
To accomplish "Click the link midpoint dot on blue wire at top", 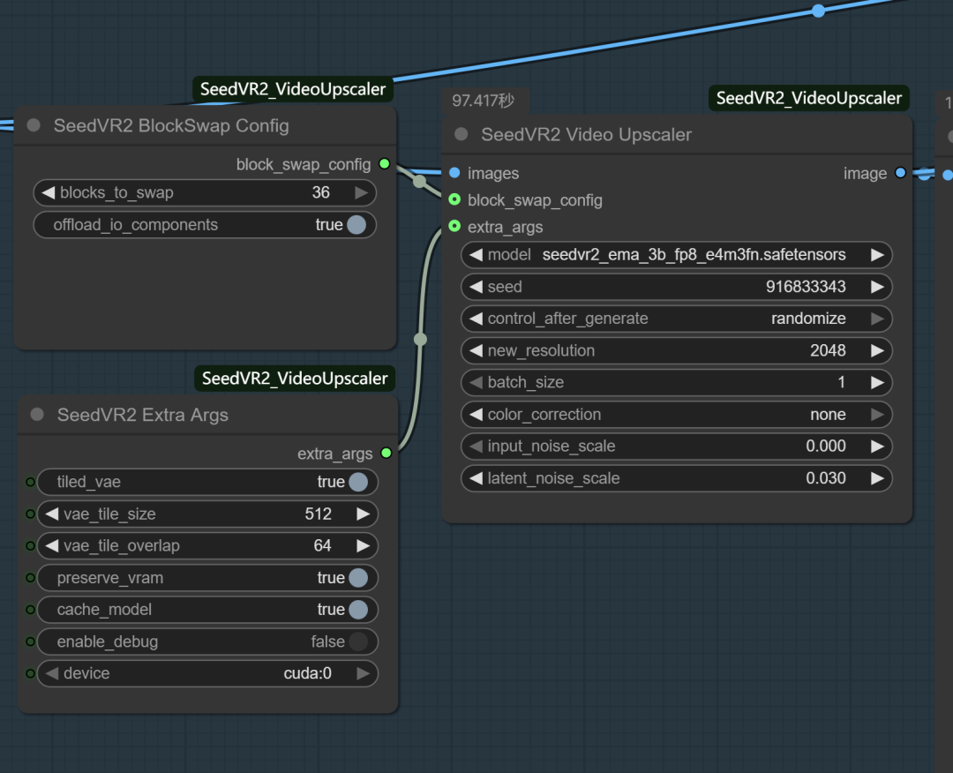I will click(819, 11).
